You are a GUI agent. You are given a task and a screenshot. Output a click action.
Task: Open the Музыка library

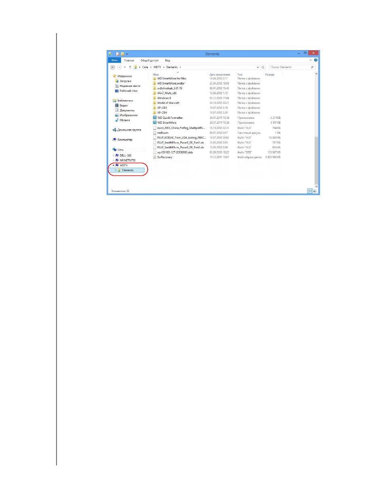click(124, 120)
